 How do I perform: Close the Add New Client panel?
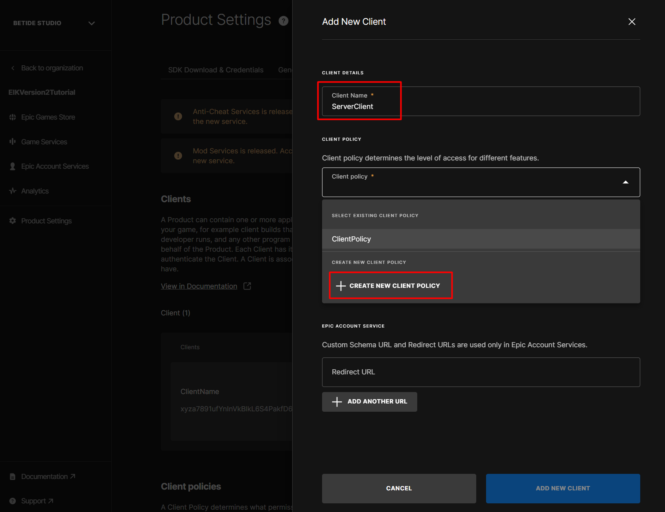[632, 22]
